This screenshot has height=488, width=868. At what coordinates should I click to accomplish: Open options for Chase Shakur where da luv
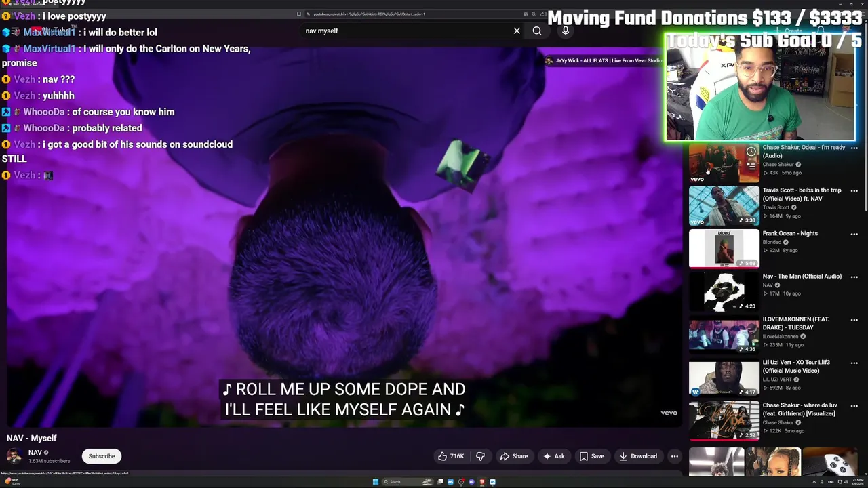(854, 406)
